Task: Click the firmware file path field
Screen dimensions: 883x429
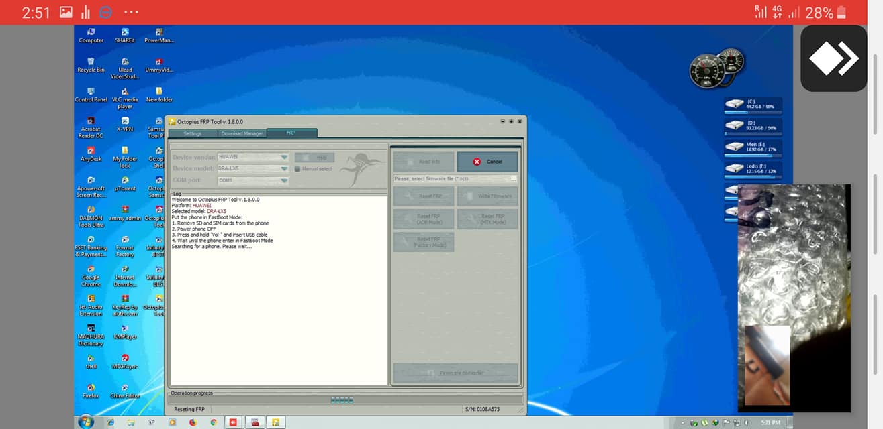Action: (451, 179)
